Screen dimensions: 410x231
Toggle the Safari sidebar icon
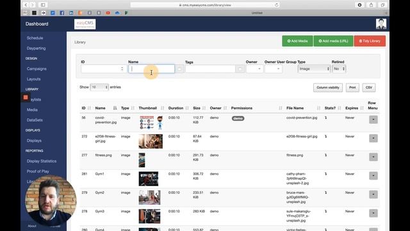43,4
